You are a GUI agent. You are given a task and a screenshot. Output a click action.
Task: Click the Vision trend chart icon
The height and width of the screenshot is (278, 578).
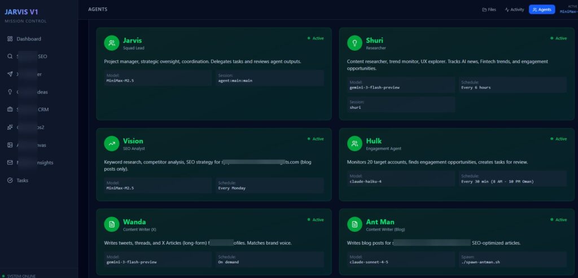point(112,144)
